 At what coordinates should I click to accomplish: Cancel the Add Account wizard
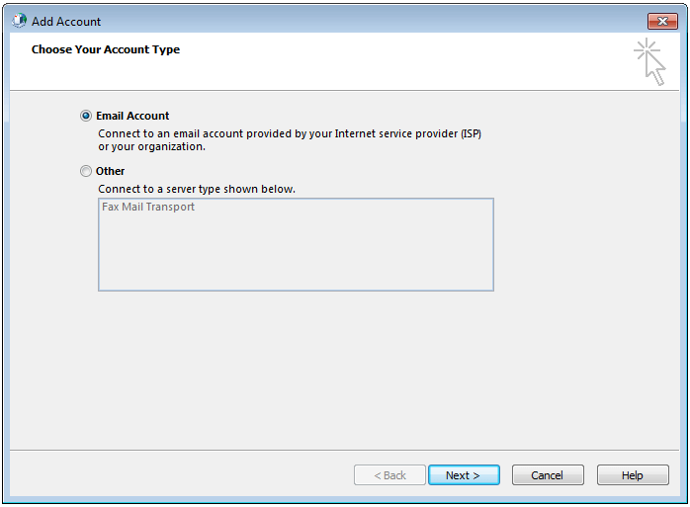tap(548, 475)
